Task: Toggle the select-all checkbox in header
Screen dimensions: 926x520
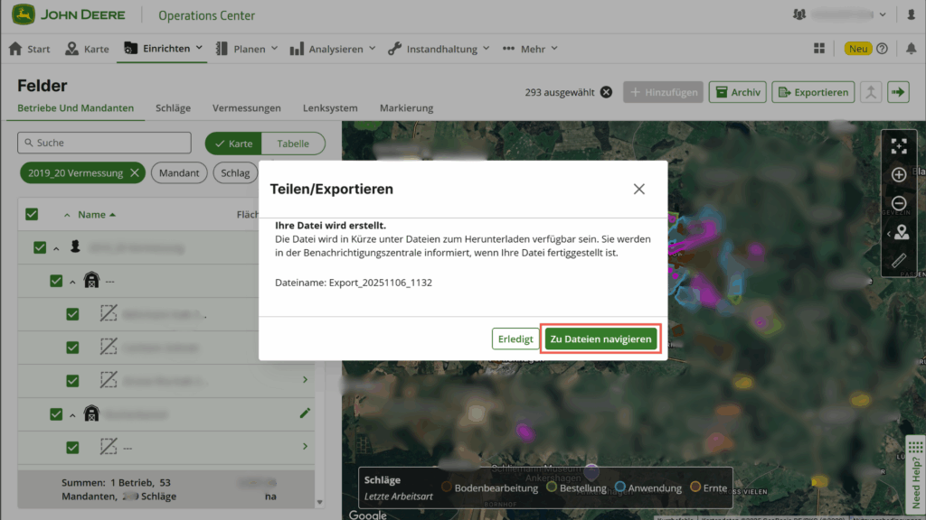Action: 32,215
